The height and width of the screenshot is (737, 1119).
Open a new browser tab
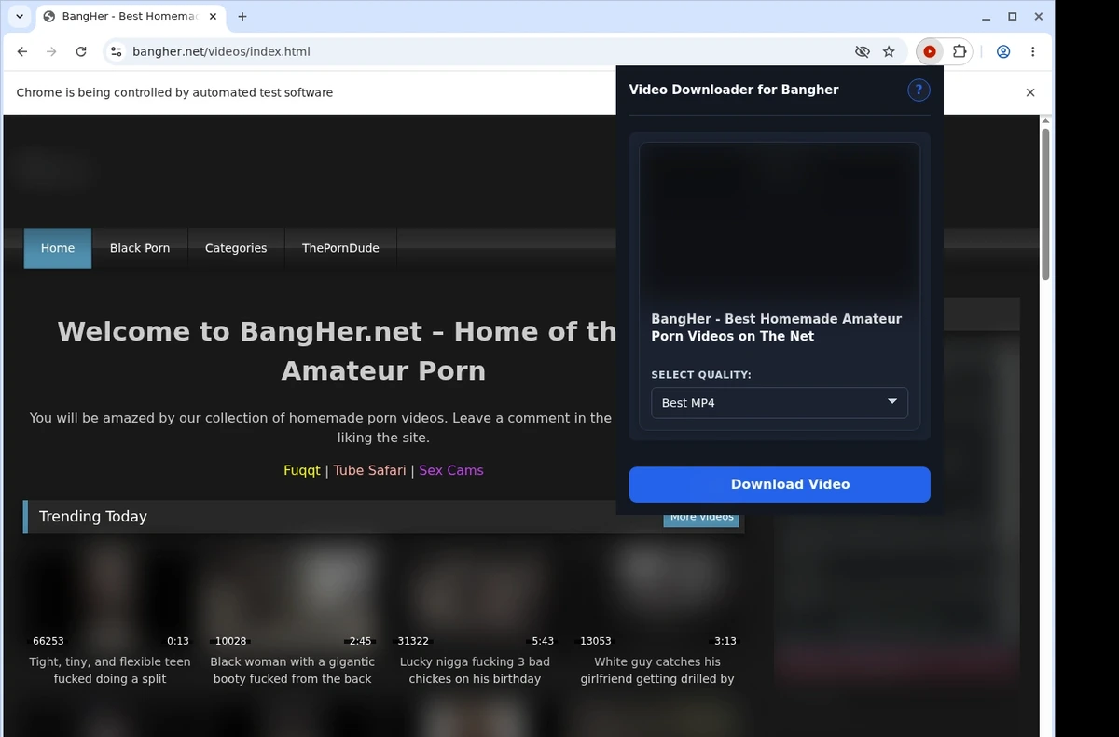point(242,16)
